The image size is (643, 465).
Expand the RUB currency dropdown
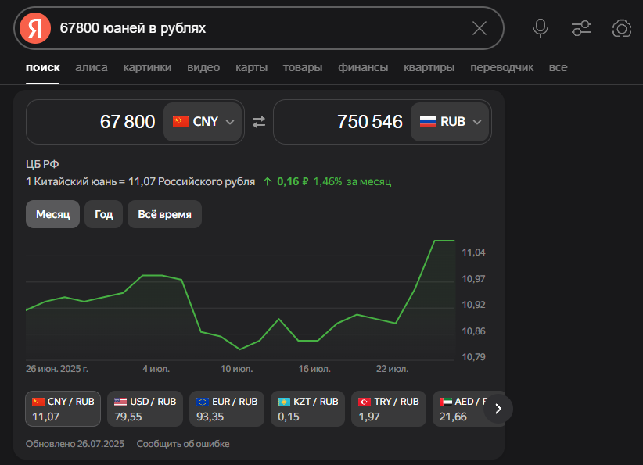point(451,122)
